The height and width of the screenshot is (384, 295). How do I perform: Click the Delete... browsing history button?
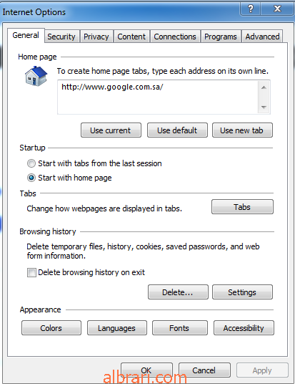click(178, 292)
